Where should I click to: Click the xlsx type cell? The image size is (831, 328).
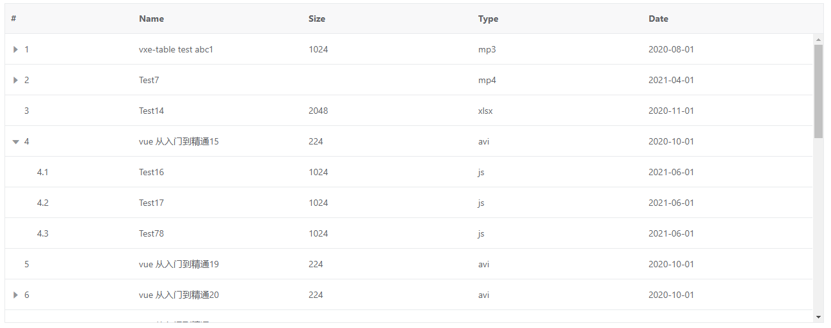tap(485, 111)
